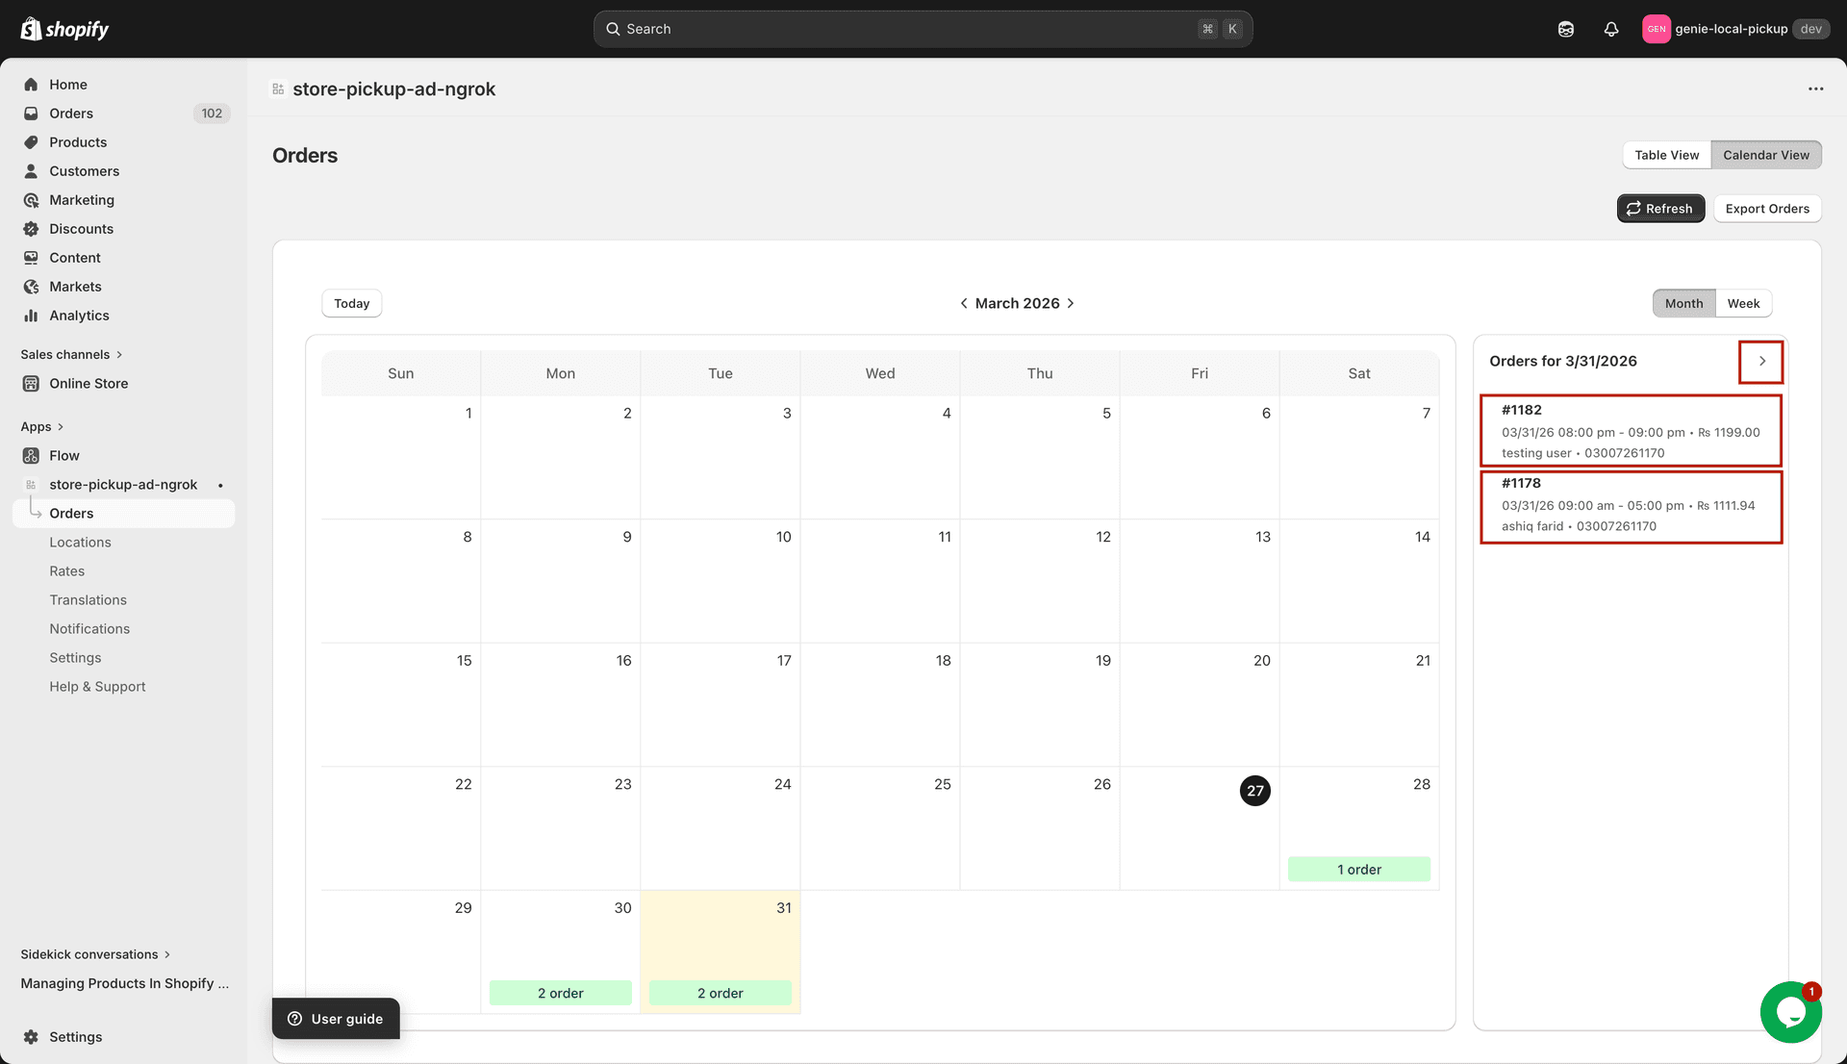Open the Shopify inbox icon in top bar
Viewport: 1847px width, 1064px height.
tap(1565, 29)
